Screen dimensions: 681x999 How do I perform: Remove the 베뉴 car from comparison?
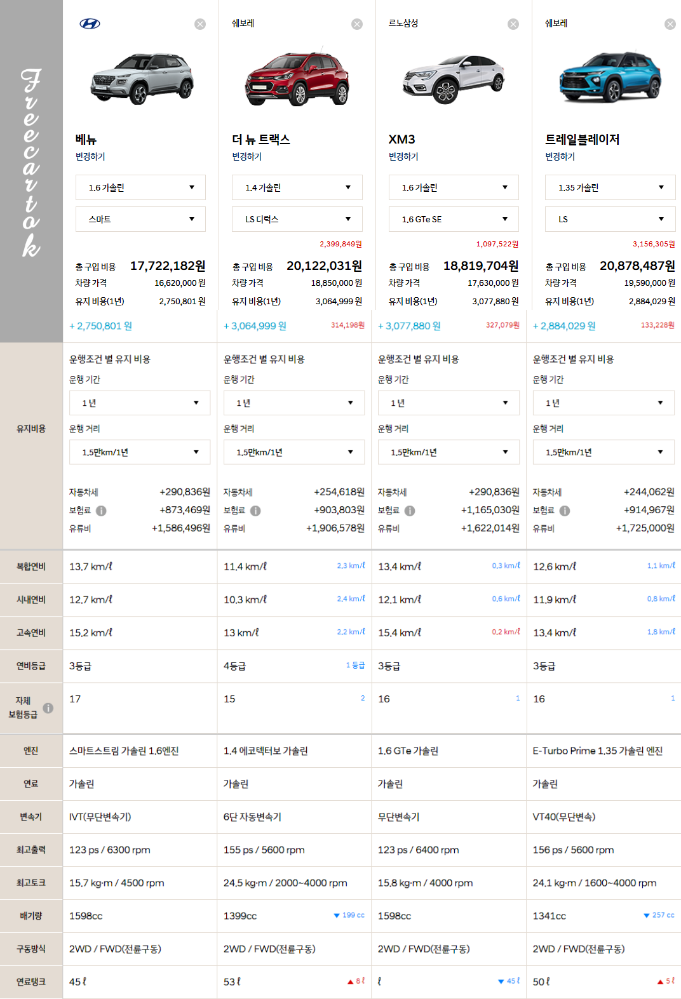200,24
